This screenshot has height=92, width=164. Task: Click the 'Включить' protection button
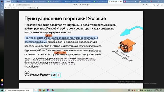click(33, 8)
